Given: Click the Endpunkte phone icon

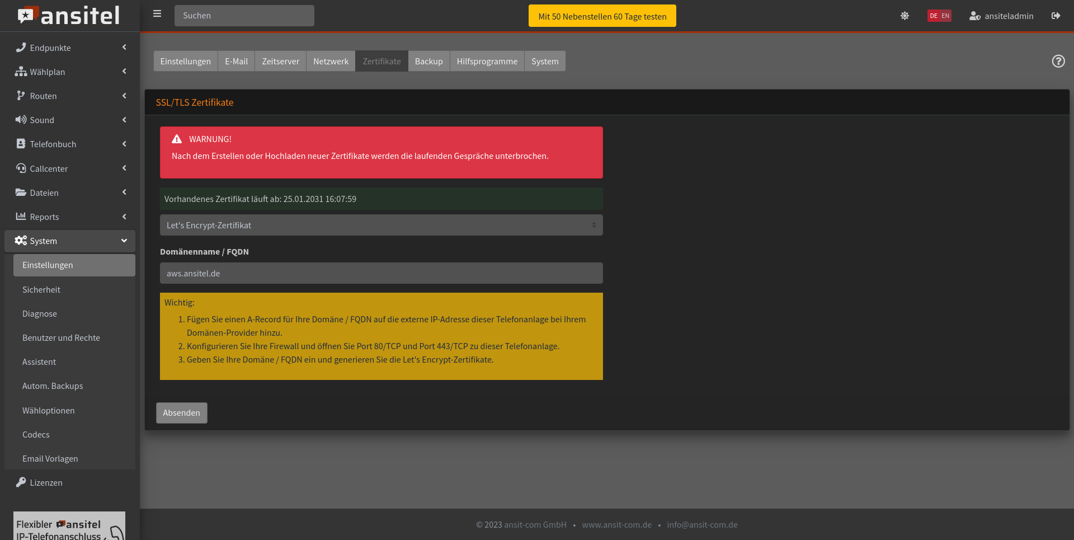Looking at the screenshot, I should pyautogui.click(x=21, y=48).
